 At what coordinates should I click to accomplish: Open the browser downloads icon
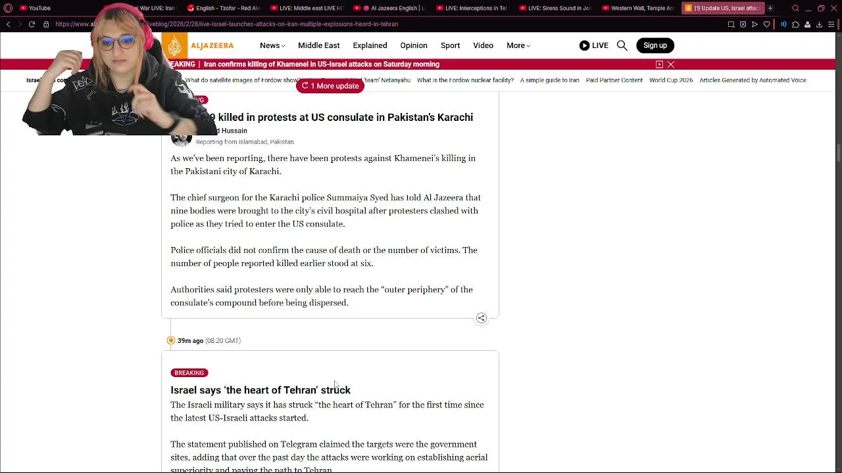pyautogui.click(x=819, y=24)
